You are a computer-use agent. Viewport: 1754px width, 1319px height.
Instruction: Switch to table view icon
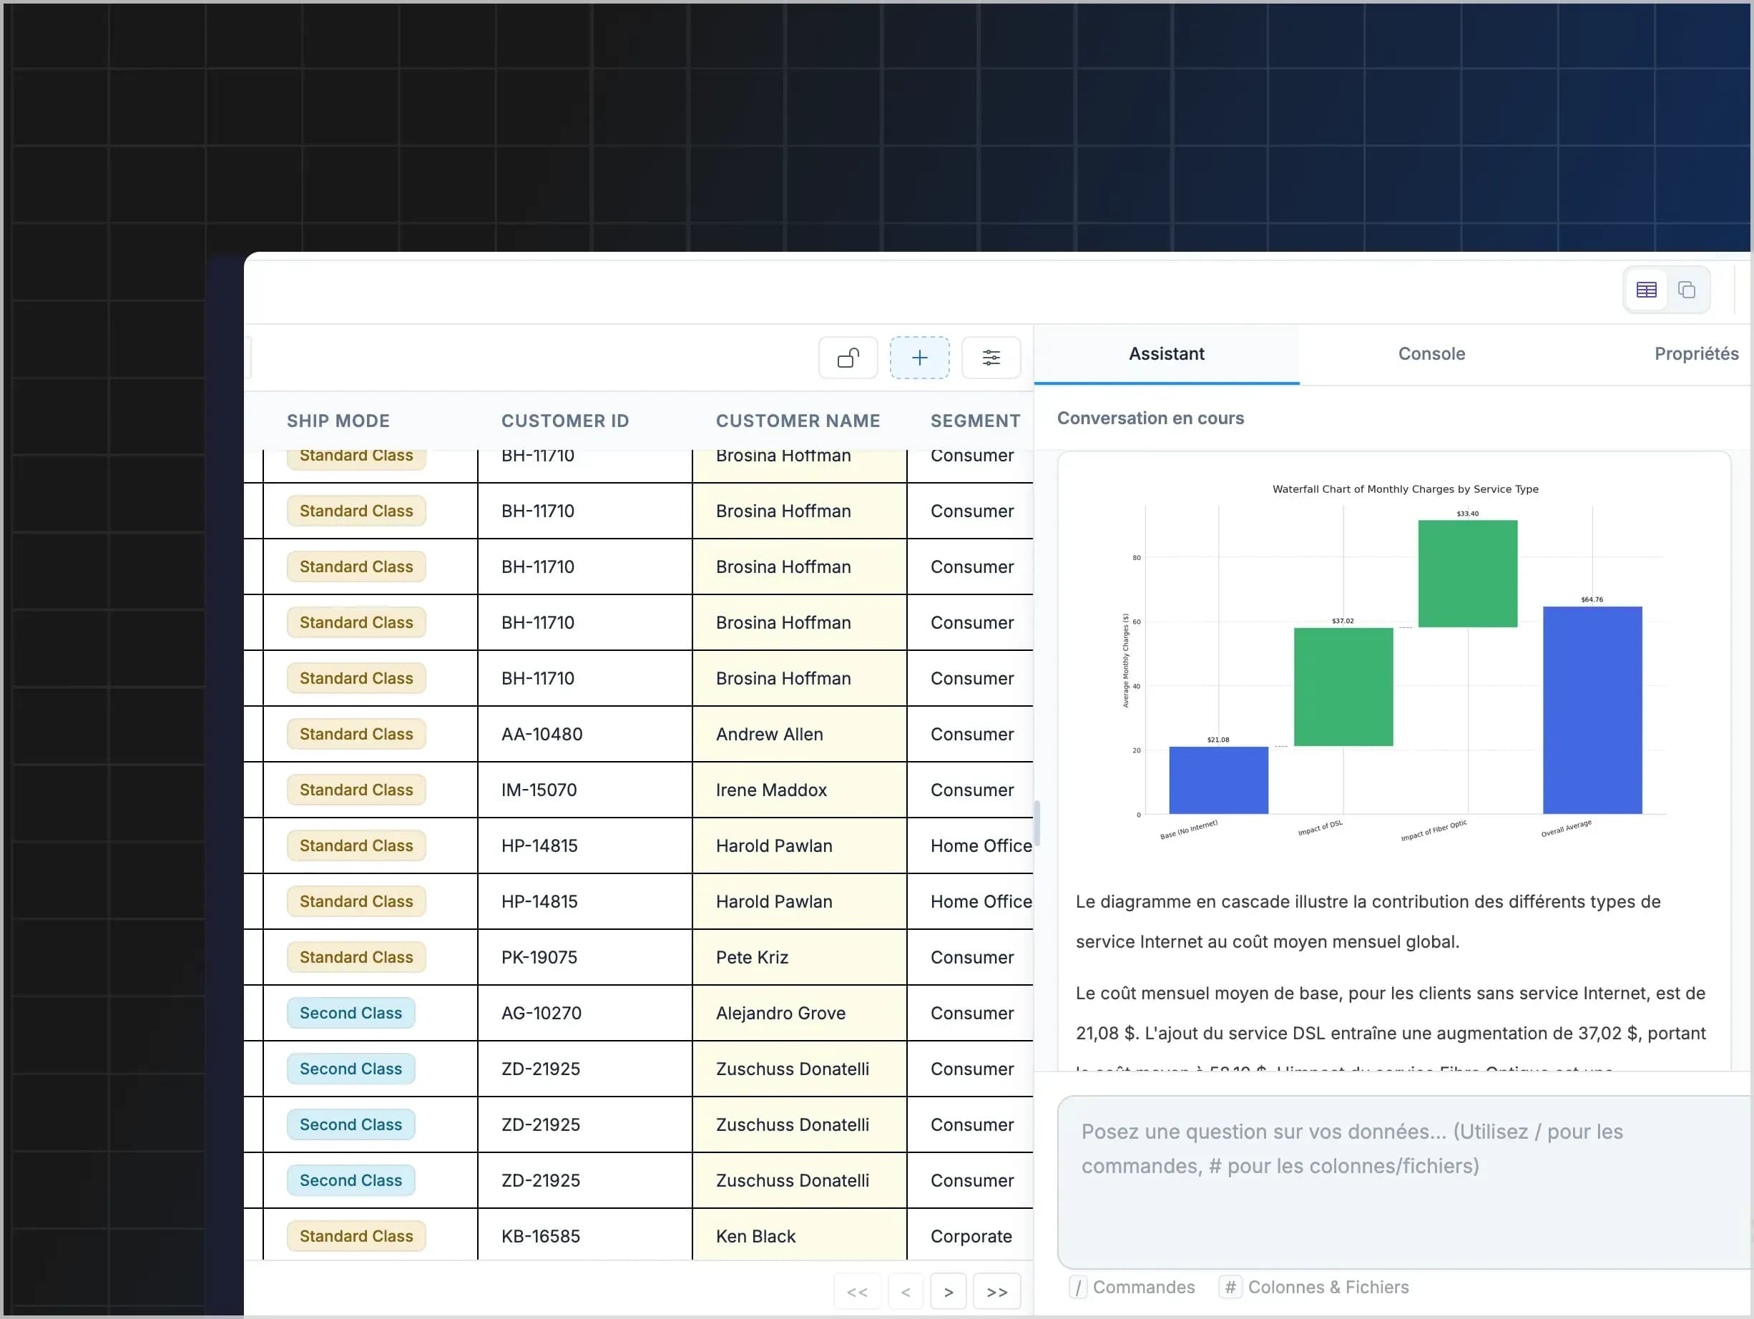tap(1646, 290)
